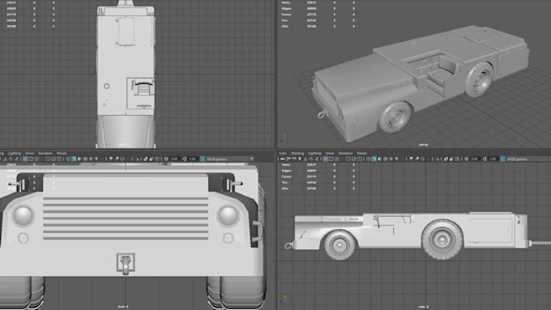Open camera attributes from side view toolbar
This screenshot has height=310, width=551.
click(x=294, y=159)
